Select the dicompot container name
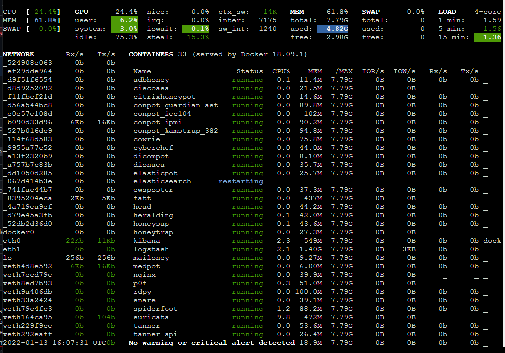The height and width of the screenshot is (353, 505). tap(151, 156)
